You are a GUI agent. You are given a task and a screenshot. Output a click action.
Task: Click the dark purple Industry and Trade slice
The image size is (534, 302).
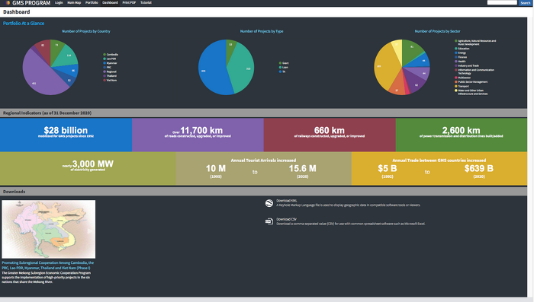413,83
